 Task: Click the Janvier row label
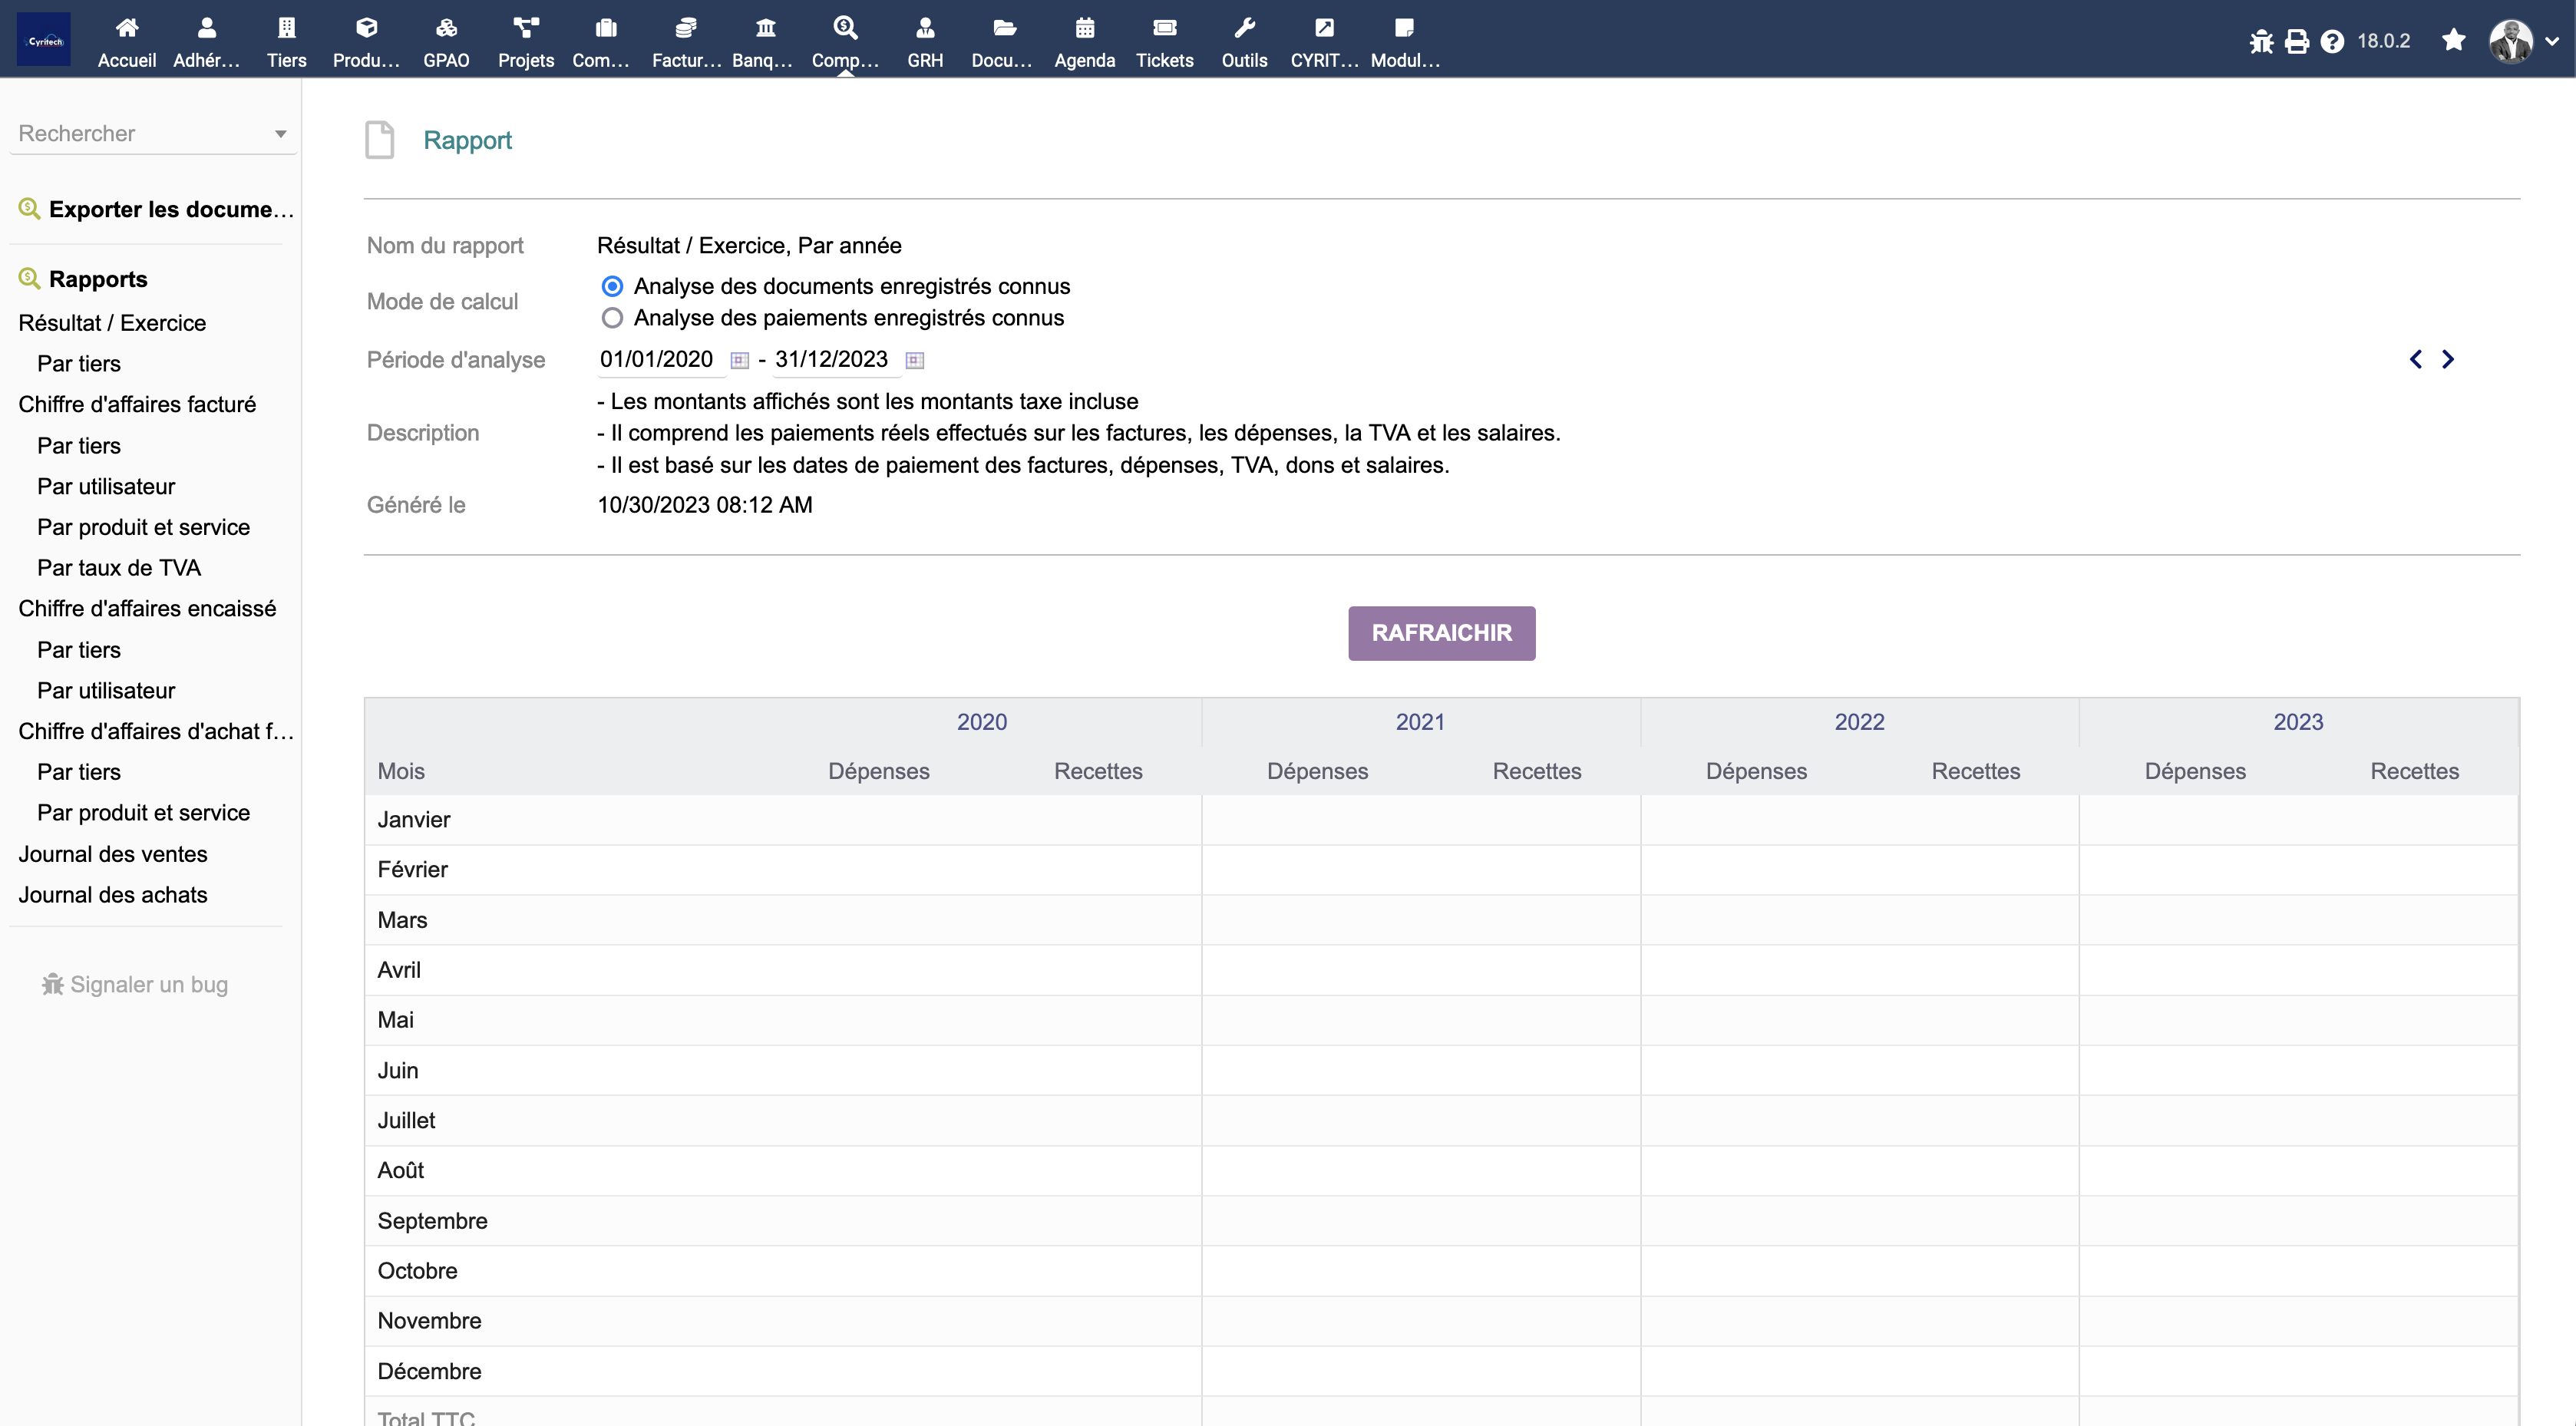pyautogui.click(x=414, y=820)
